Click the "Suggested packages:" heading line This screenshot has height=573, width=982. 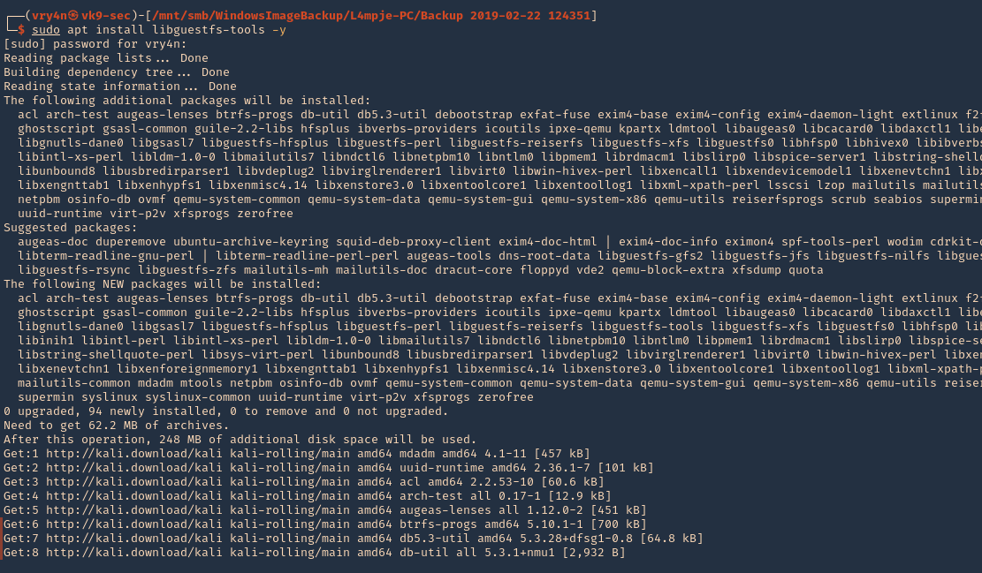[70, 228]
